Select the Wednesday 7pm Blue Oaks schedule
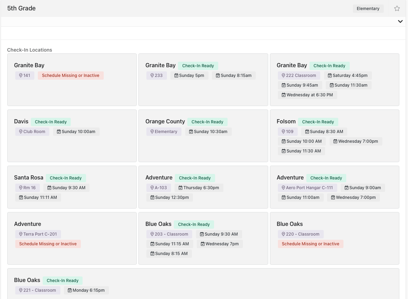Screen dimensions: 408x299 pyautogui.click(x=219, y=244)
